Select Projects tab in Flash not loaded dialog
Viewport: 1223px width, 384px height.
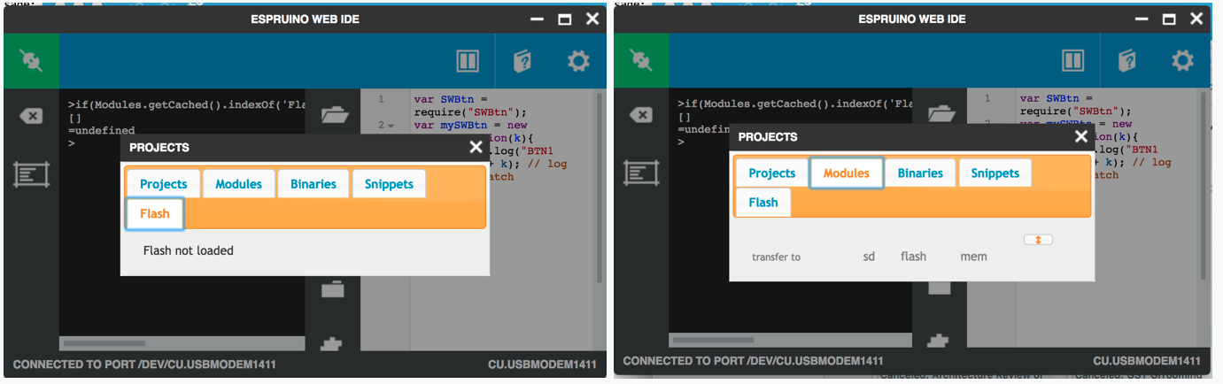pyautogui.click(x=164, y=184)
